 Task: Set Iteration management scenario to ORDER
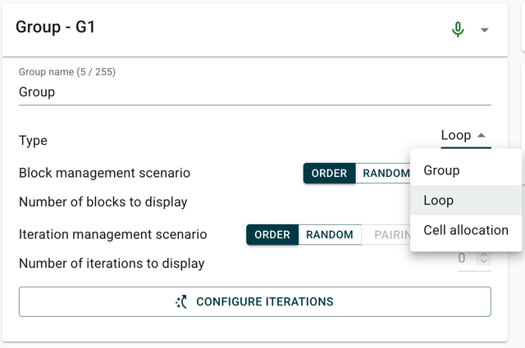[x=272, y=234]
